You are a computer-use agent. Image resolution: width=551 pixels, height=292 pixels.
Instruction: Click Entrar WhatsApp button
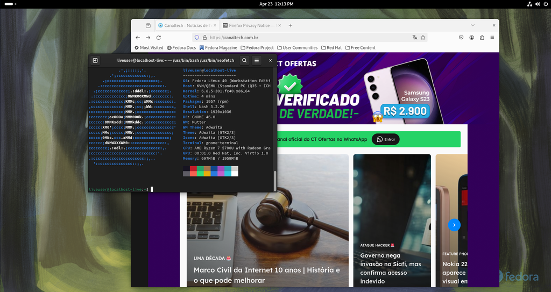(x=385, y=139)
